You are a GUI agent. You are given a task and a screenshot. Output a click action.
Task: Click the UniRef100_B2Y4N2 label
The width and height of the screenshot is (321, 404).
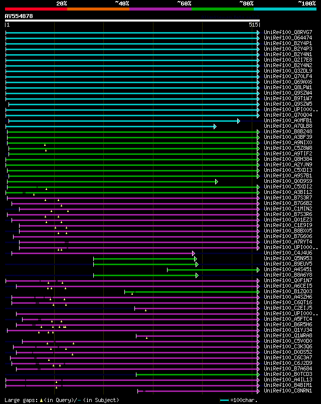(288, 66)
